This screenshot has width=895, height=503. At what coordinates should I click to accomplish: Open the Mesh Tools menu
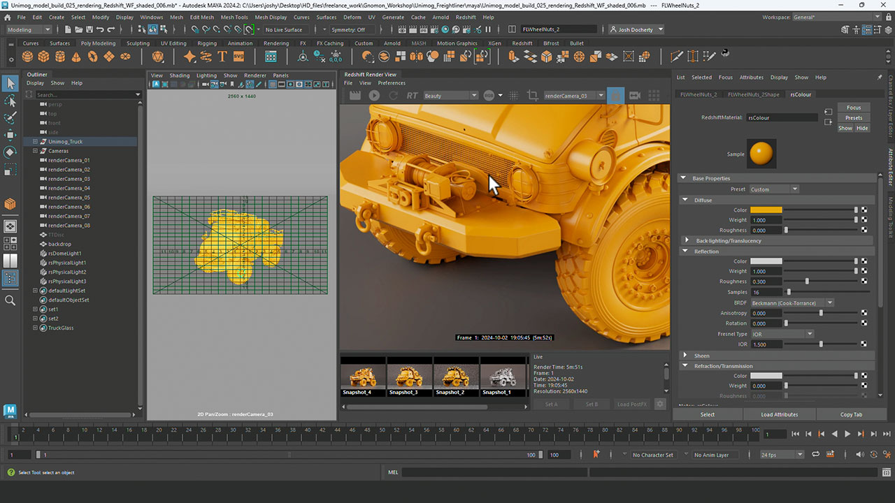[x=234, y=17]
